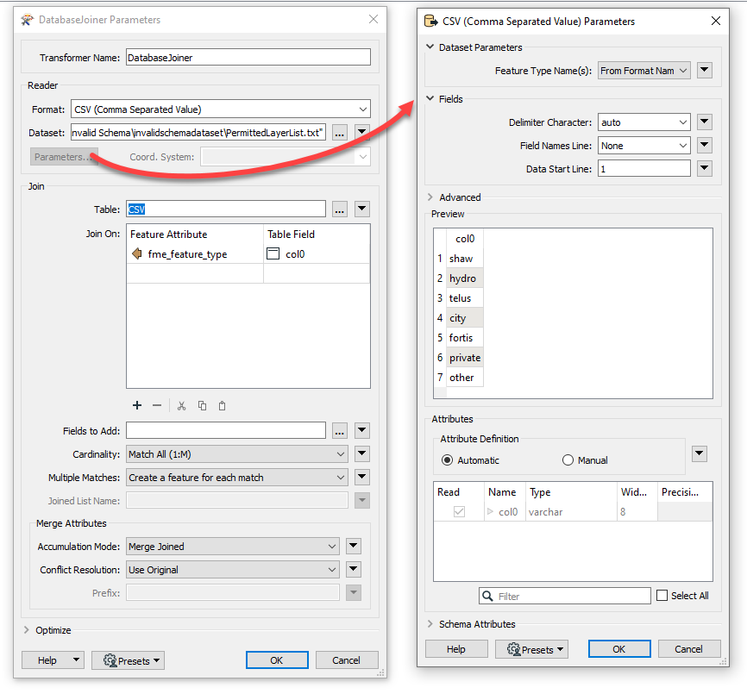
Task: Paste a join mapping with the paste icon
Action: [x=223, y=405]
